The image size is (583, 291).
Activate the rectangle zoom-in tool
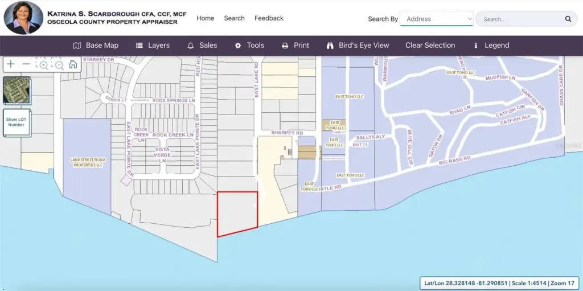[x=42, y=64]
